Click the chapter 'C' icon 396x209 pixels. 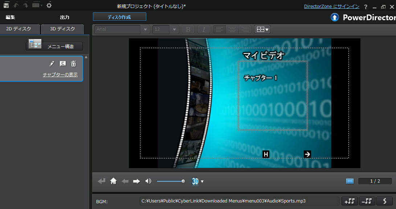point(63,64)
